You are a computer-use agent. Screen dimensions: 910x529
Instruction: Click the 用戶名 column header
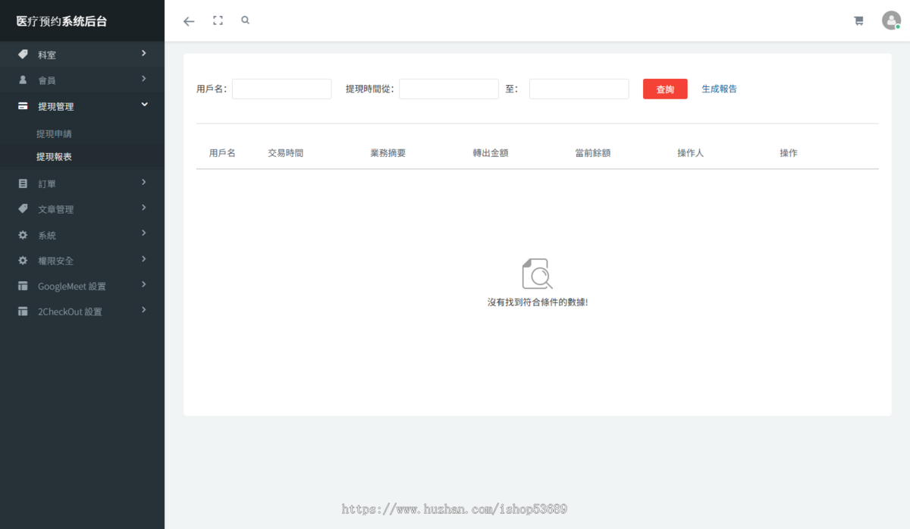[222, 153]
